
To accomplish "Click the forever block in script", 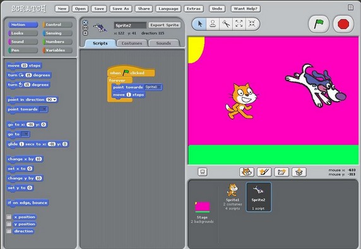I will [117, 81].
